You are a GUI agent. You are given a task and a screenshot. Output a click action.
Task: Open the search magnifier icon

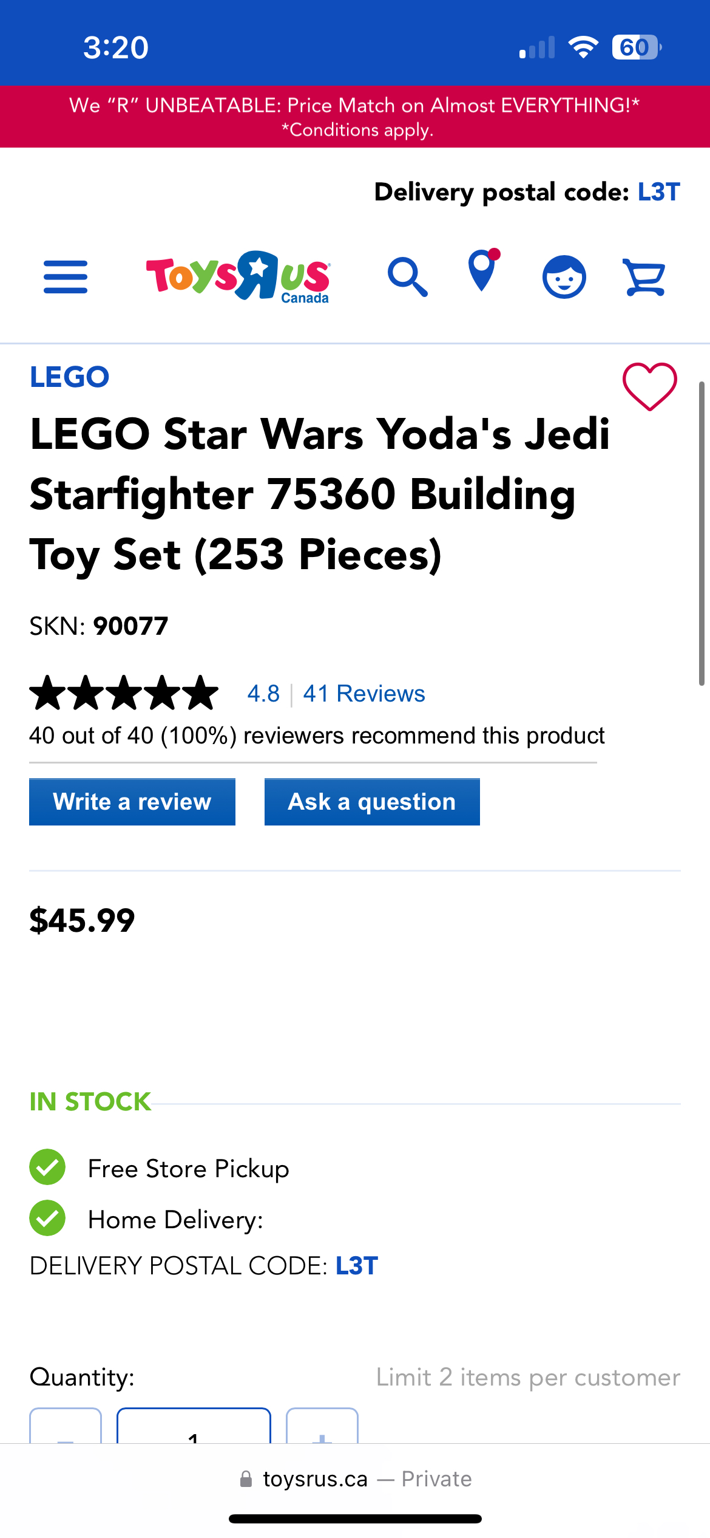coord(407,277)
